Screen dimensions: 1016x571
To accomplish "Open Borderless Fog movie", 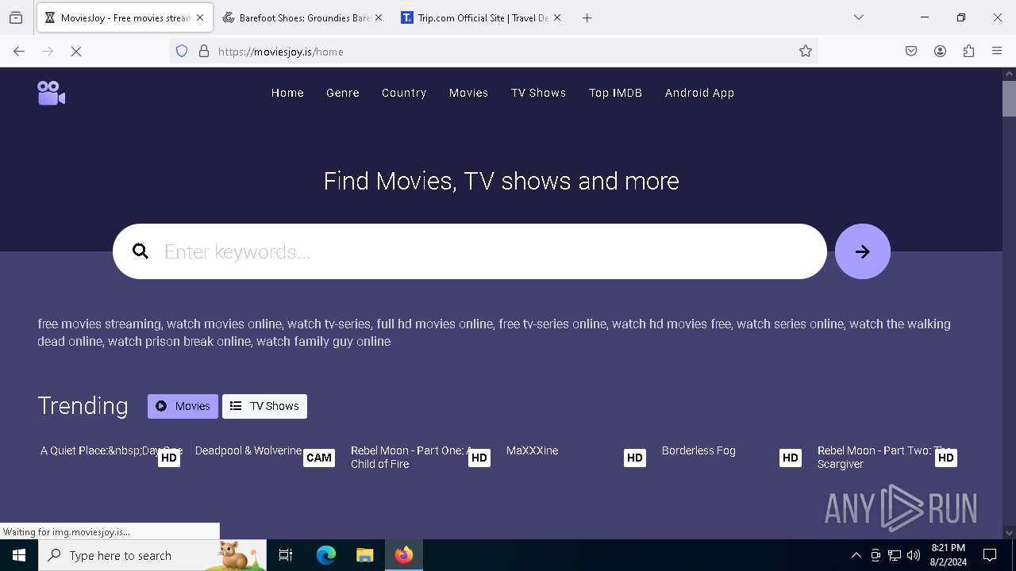I will coord(698,450).
